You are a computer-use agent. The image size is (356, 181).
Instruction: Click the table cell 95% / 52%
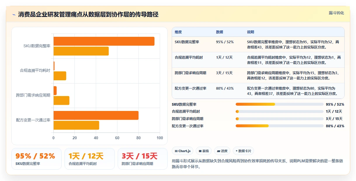[225, 42]
